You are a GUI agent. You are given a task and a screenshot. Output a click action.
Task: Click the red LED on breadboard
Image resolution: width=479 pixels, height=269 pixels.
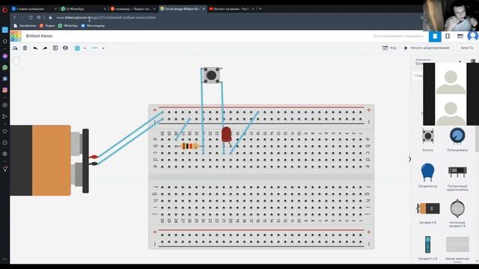[226, 134]
